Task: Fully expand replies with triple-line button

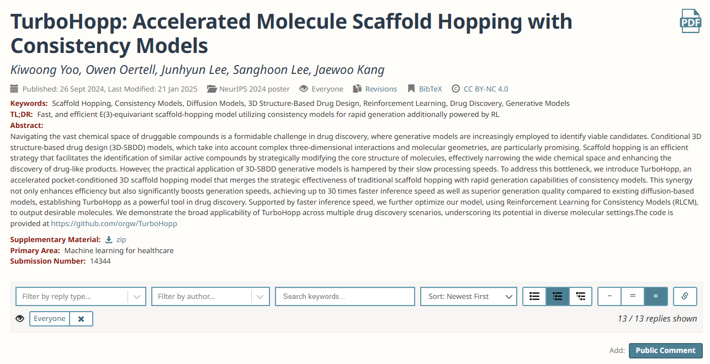Action: [656, 296]
